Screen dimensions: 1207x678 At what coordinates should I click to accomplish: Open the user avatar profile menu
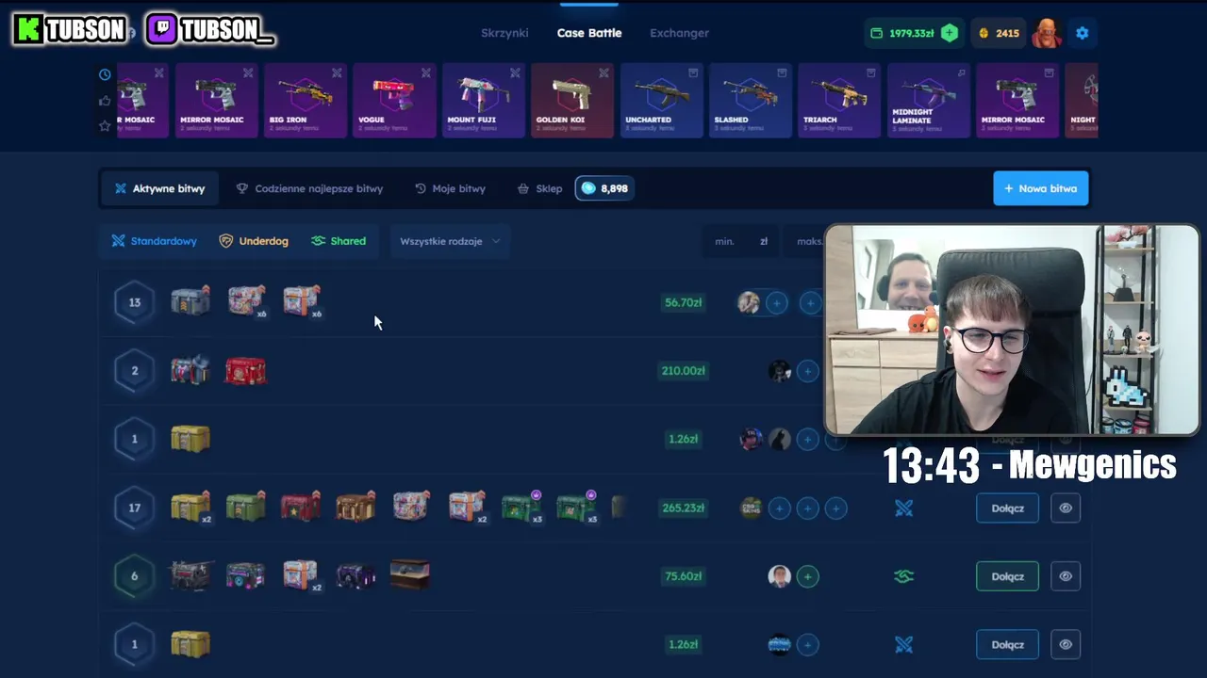(x=1047, y=33)
